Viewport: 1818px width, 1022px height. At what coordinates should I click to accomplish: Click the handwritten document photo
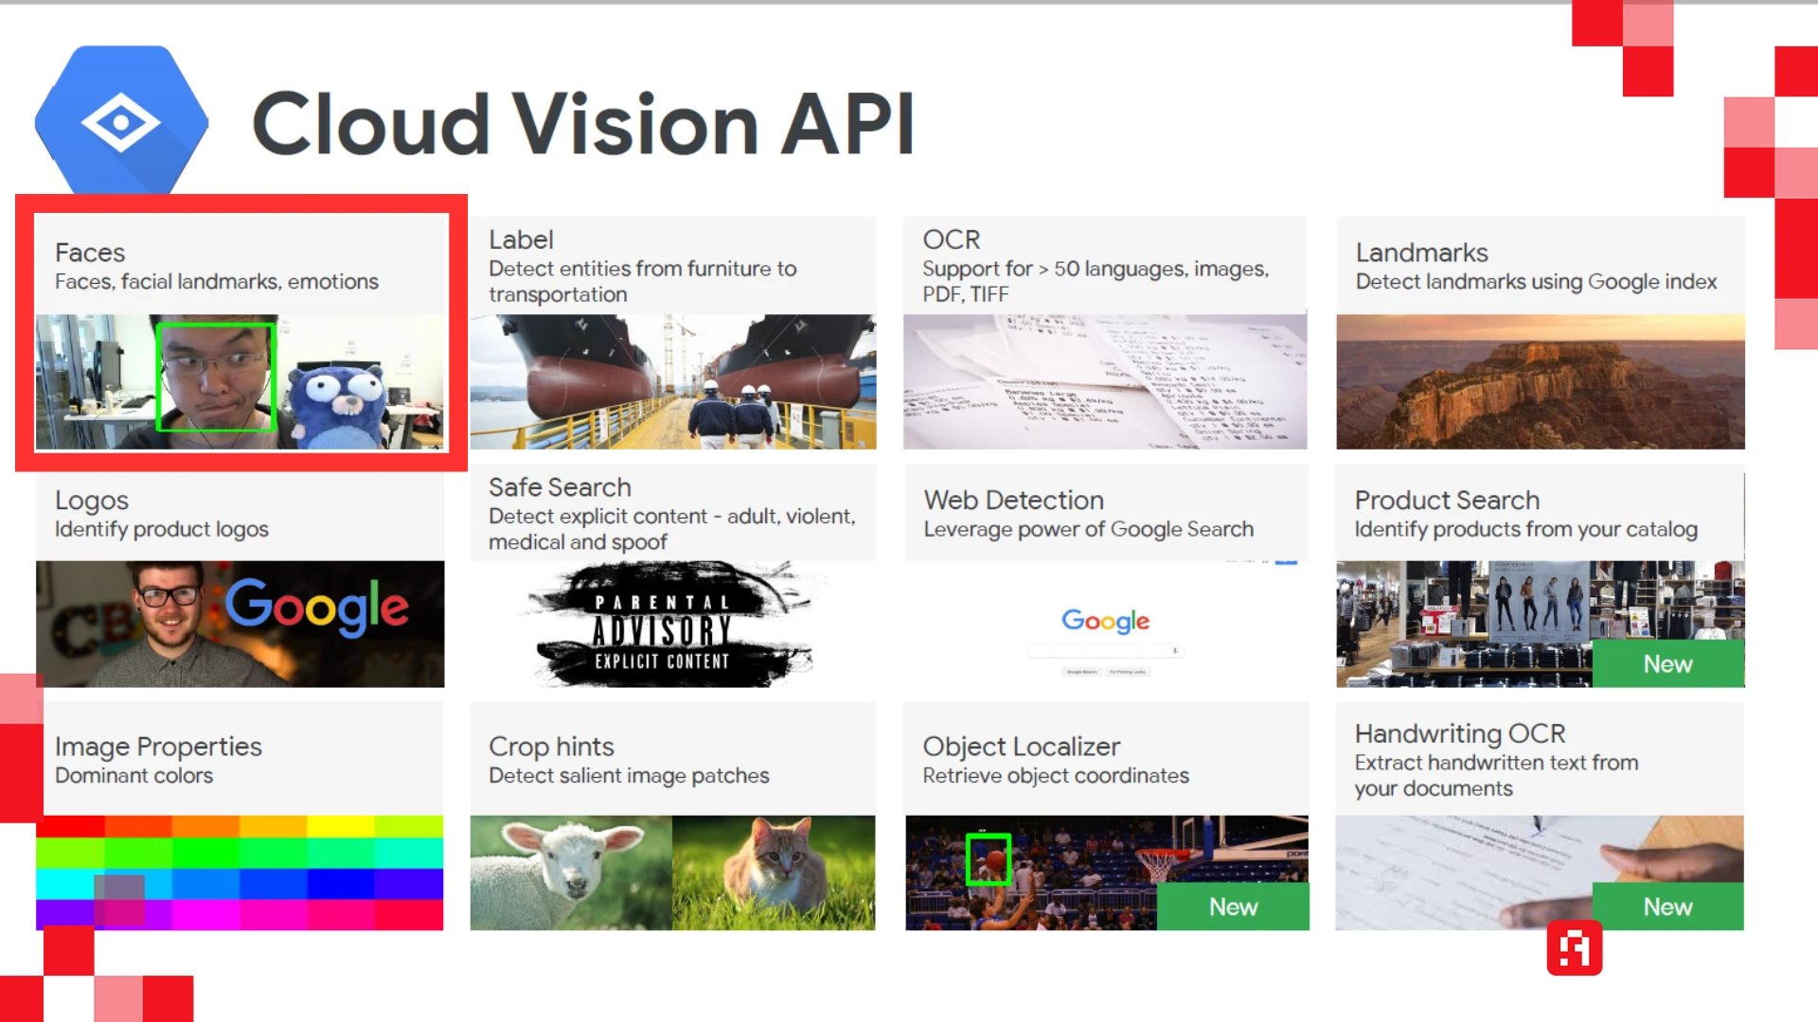[x=1540, y=872]
